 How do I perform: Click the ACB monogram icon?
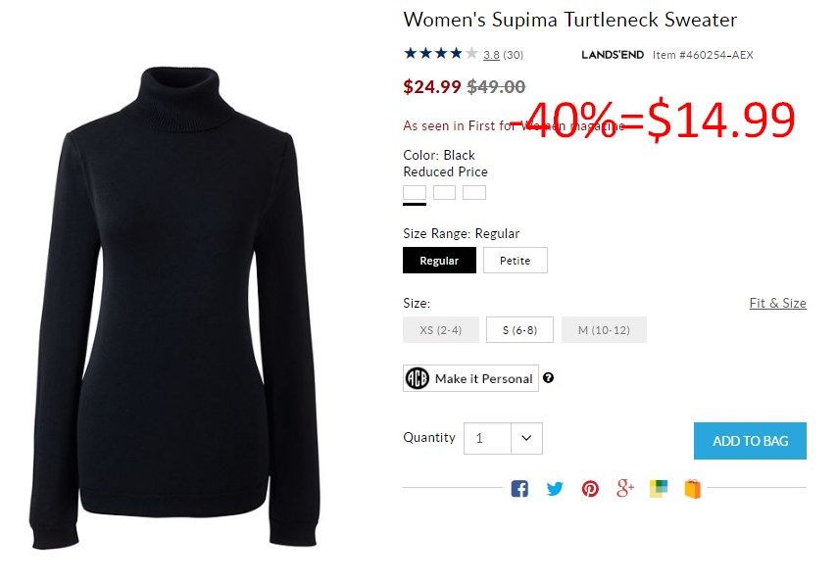pos(417,378)
